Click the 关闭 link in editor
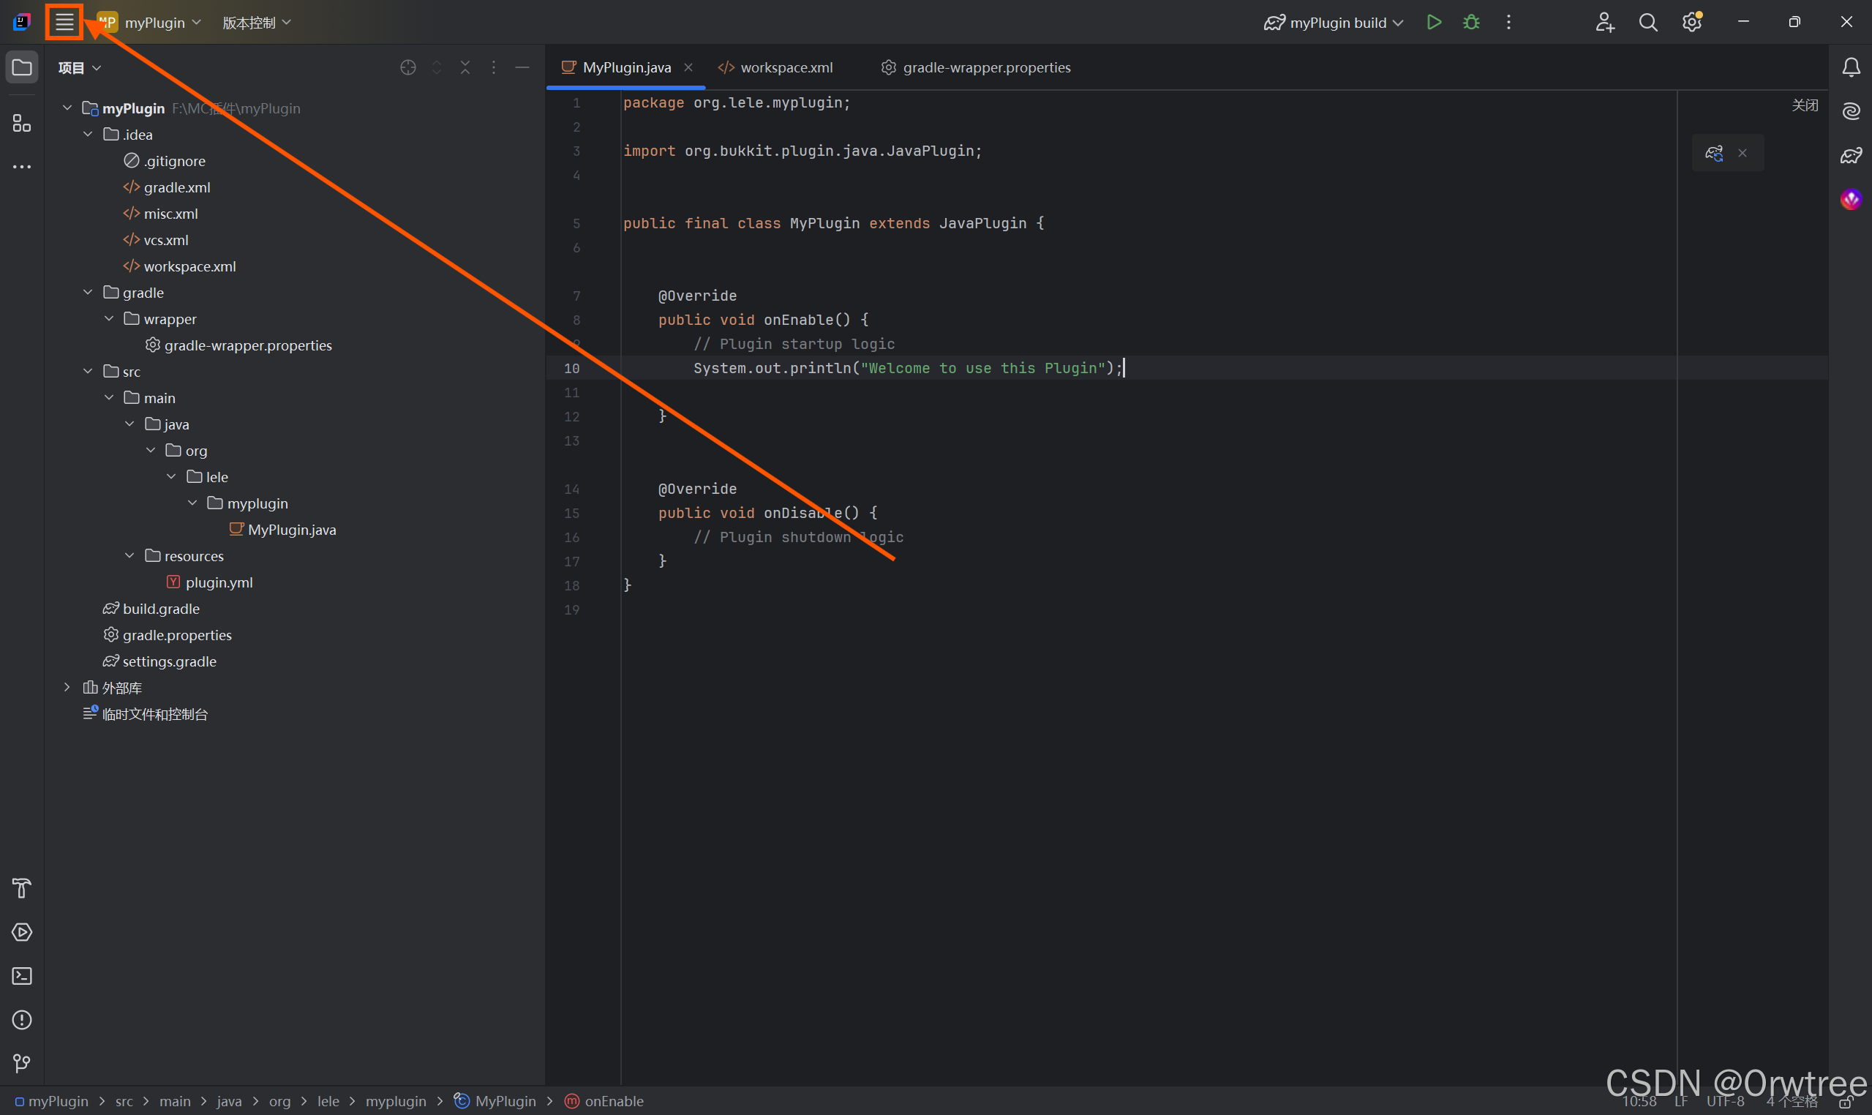 1805,105
